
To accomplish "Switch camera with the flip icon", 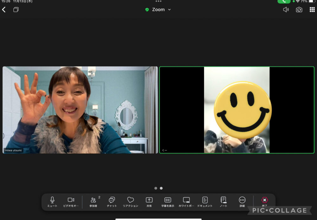I will [x=299, y=10].
